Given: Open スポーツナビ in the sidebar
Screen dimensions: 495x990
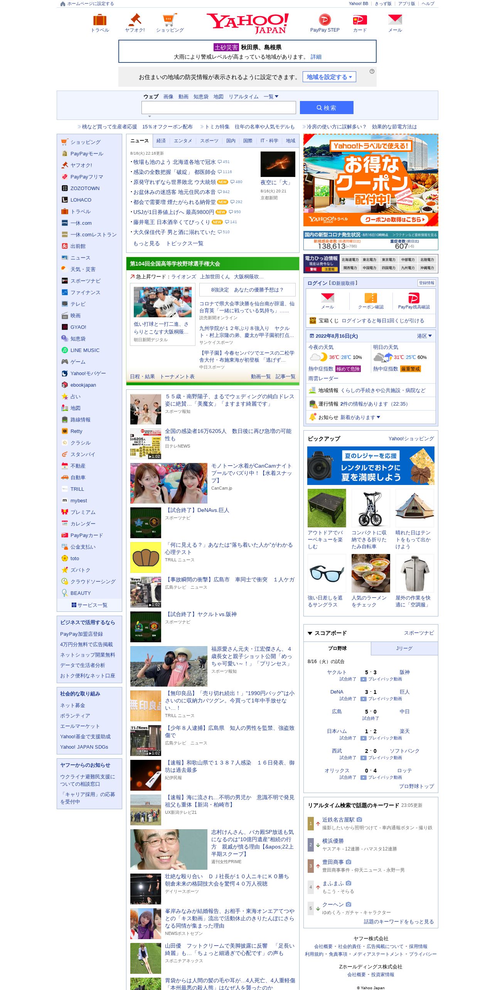Looking at the screenshot, I should pyautogui.click(x=85, y=281).
